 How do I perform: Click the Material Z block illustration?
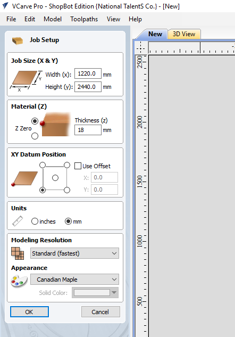[56, 124]
